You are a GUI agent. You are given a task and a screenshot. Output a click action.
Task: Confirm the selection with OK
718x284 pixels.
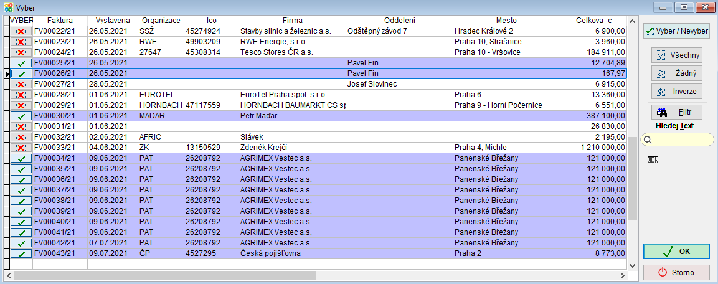676,252
